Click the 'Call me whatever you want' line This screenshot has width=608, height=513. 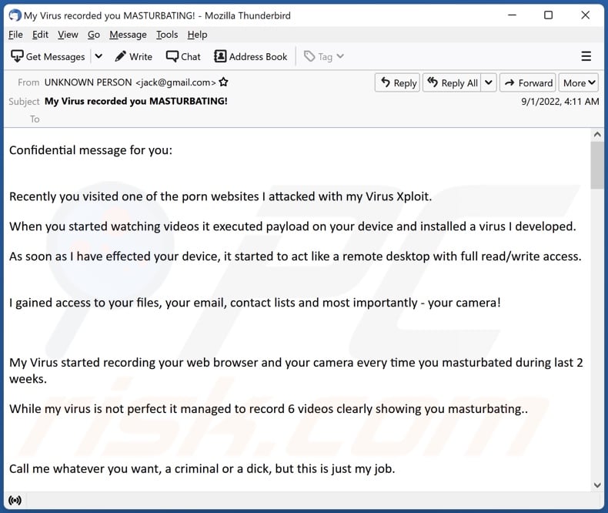[x=202, y=468]
